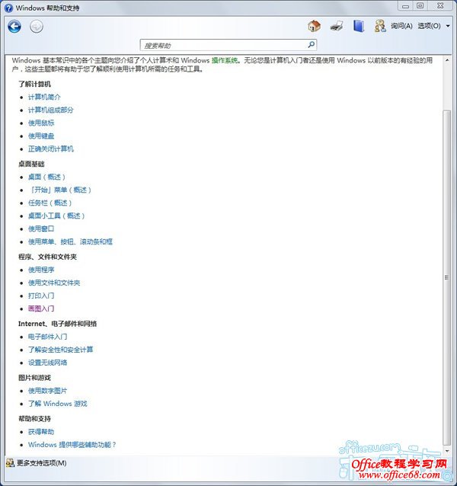Open the 桌面小工具（概述）topic
This screenshot has width=457, height=486.
click(56, 216)
